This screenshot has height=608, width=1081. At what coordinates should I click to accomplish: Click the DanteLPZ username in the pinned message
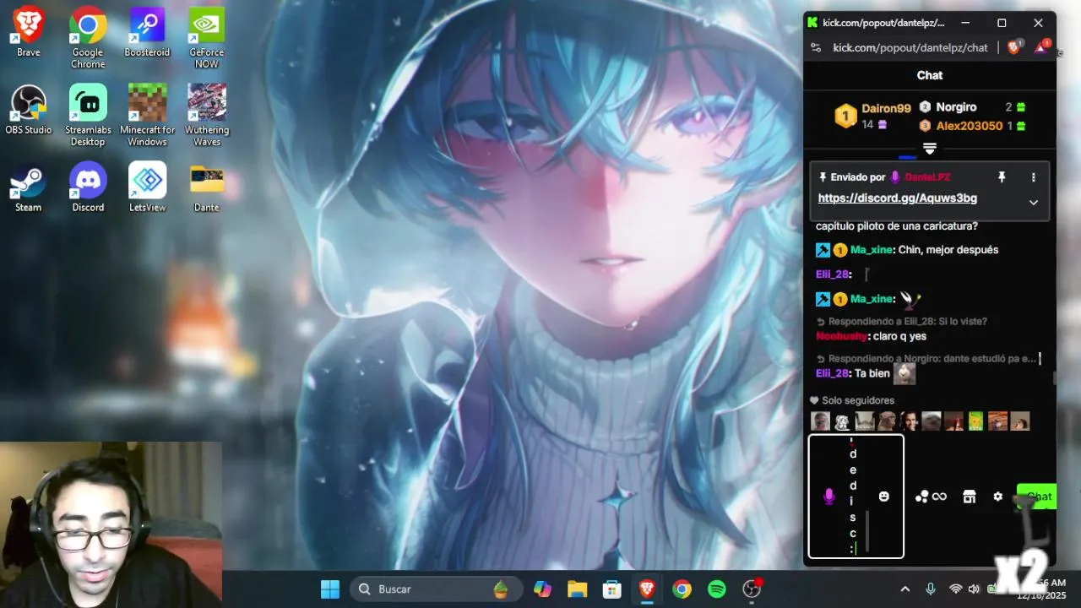pos(927,177)
